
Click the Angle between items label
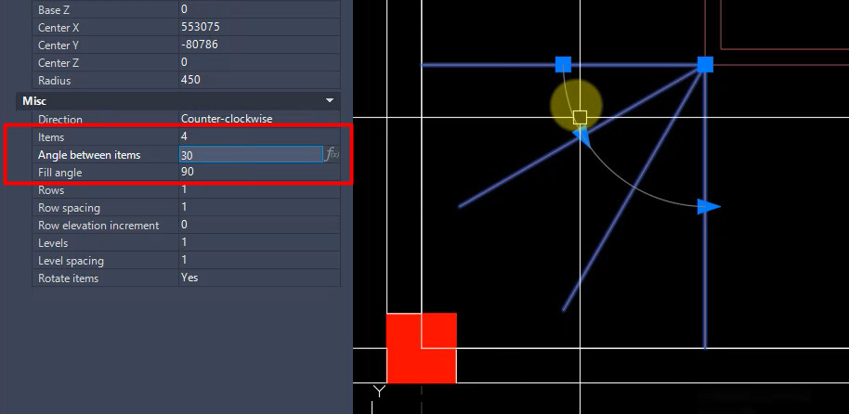pos(89,155)
